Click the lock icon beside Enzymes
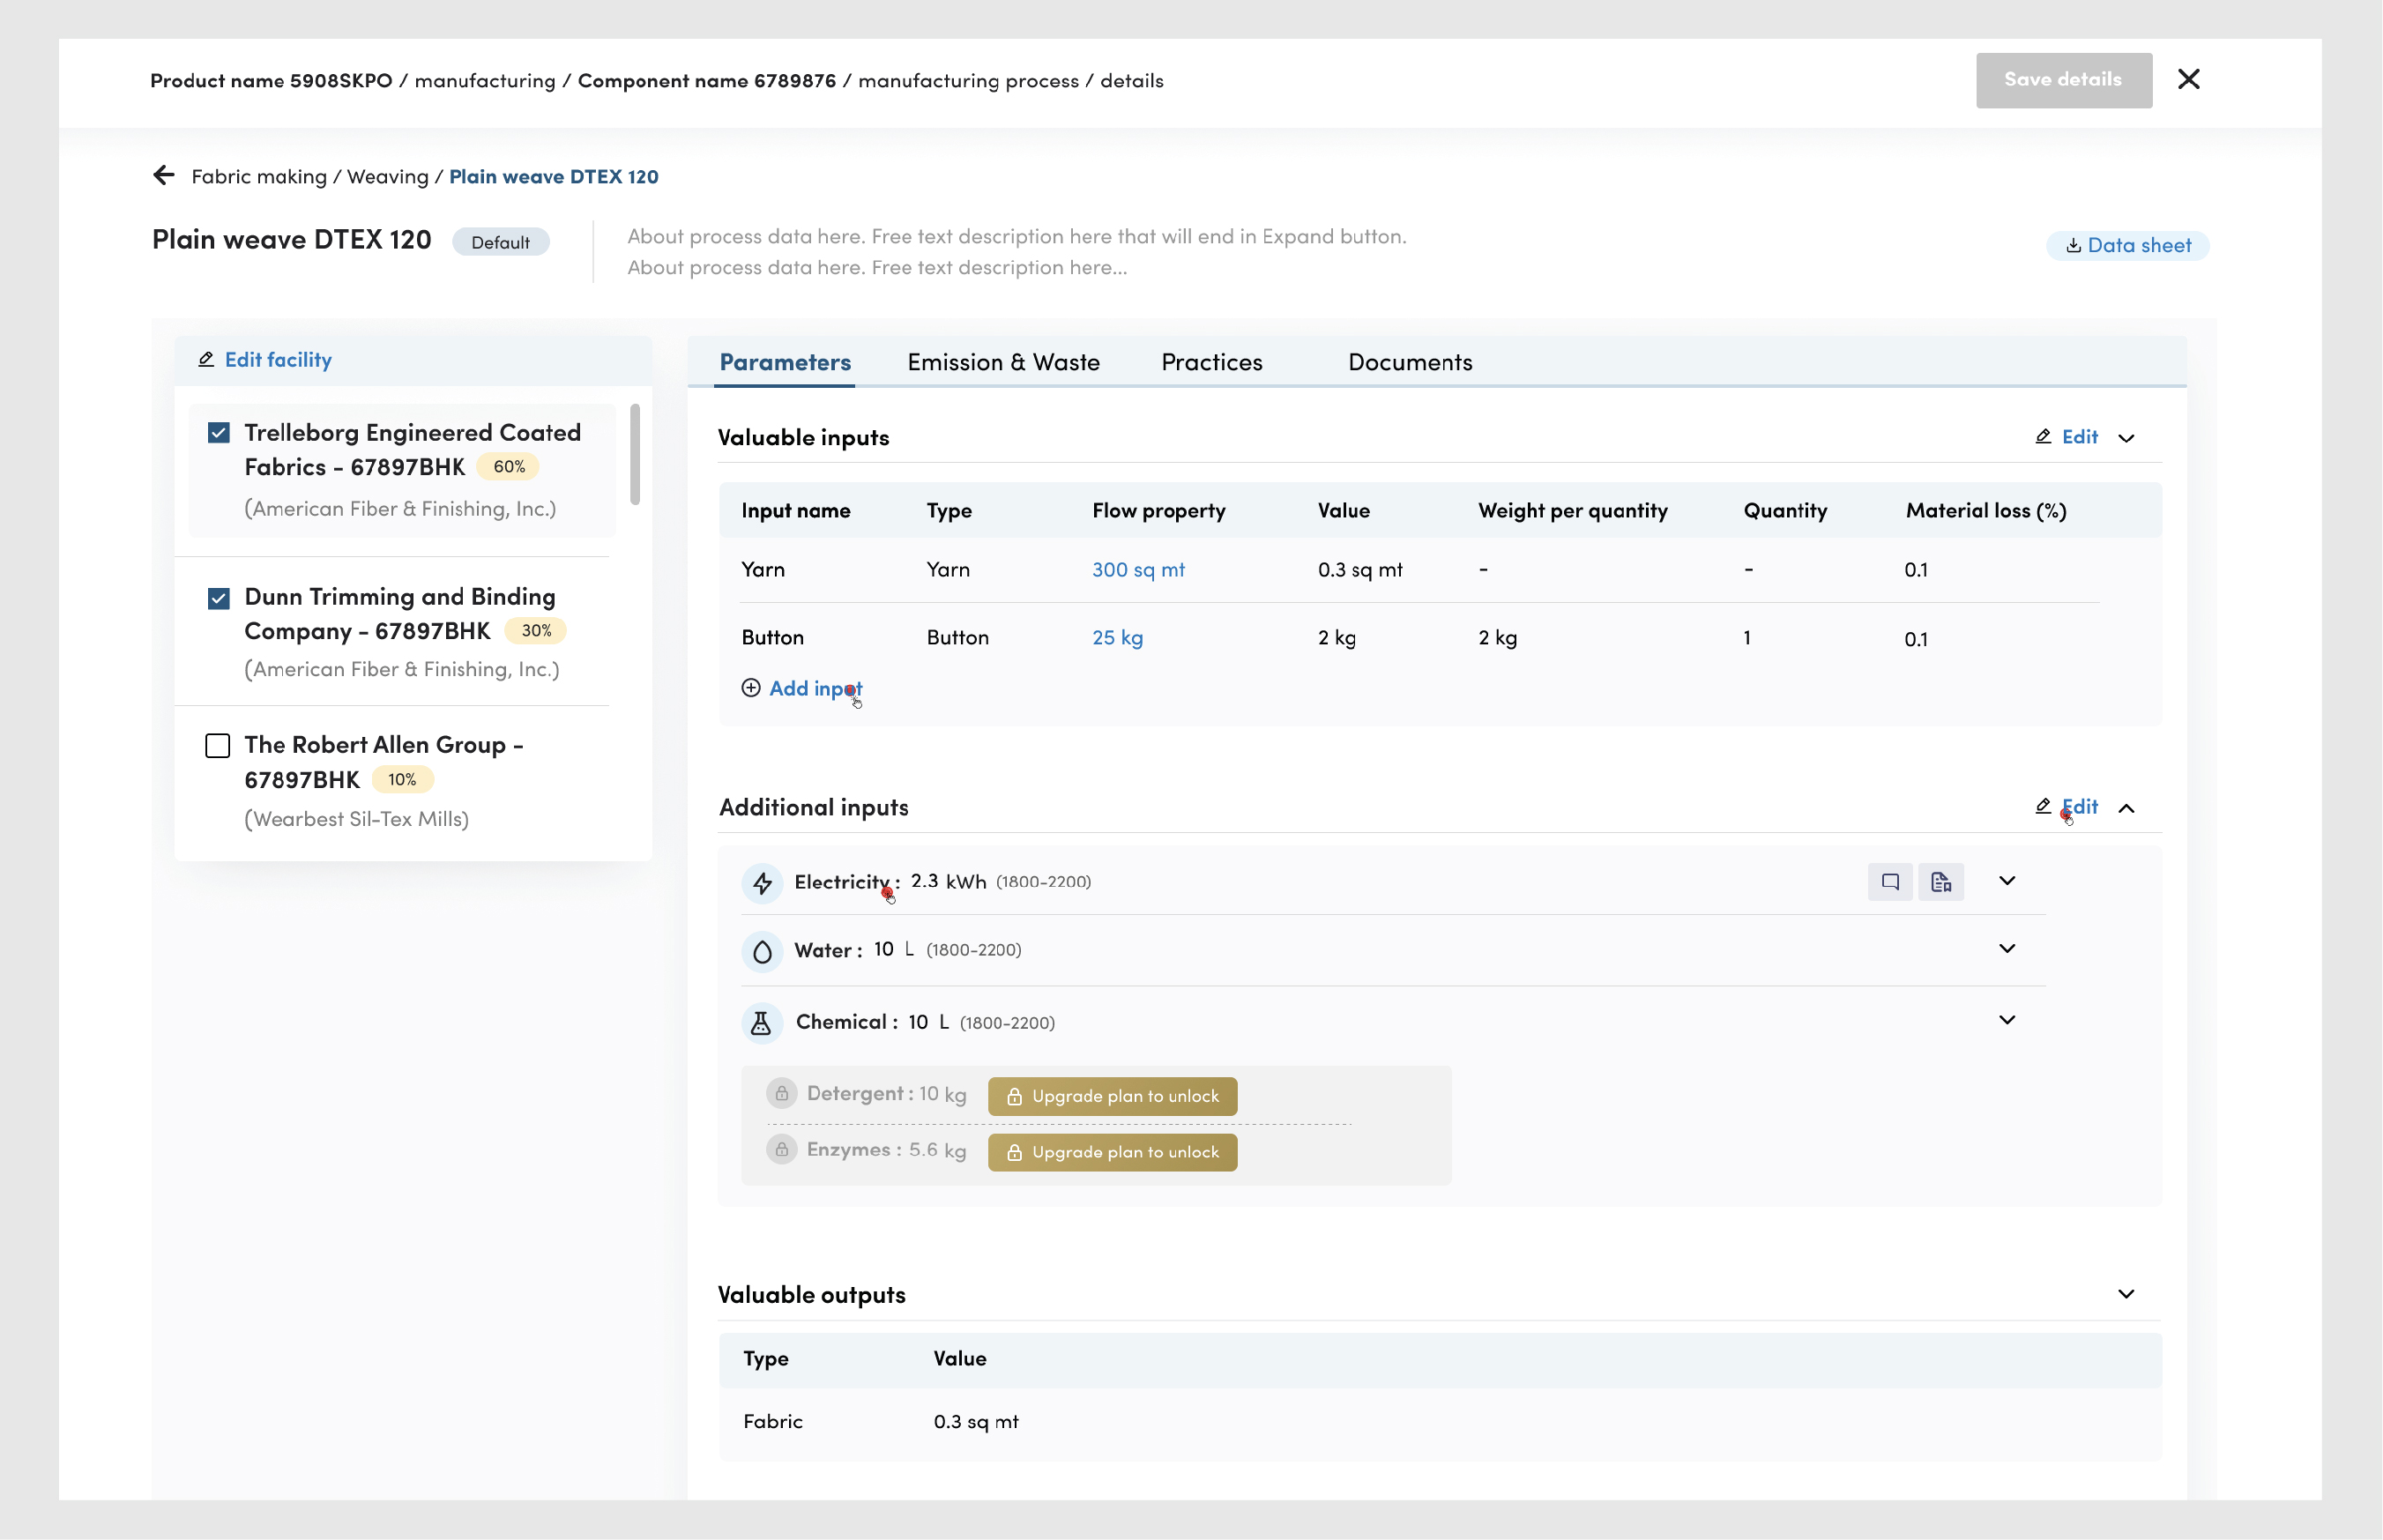Screen dimensions: 2383x1540 (781, 1150)
